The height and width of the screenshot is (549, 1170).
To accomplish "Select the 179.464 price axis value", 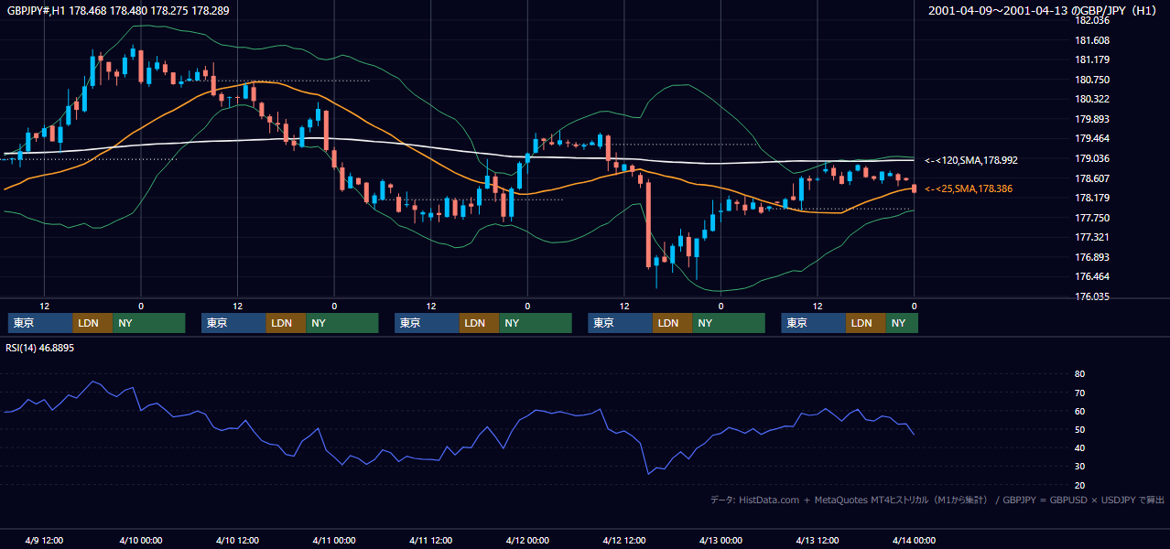I will [x=1092, y=138].
